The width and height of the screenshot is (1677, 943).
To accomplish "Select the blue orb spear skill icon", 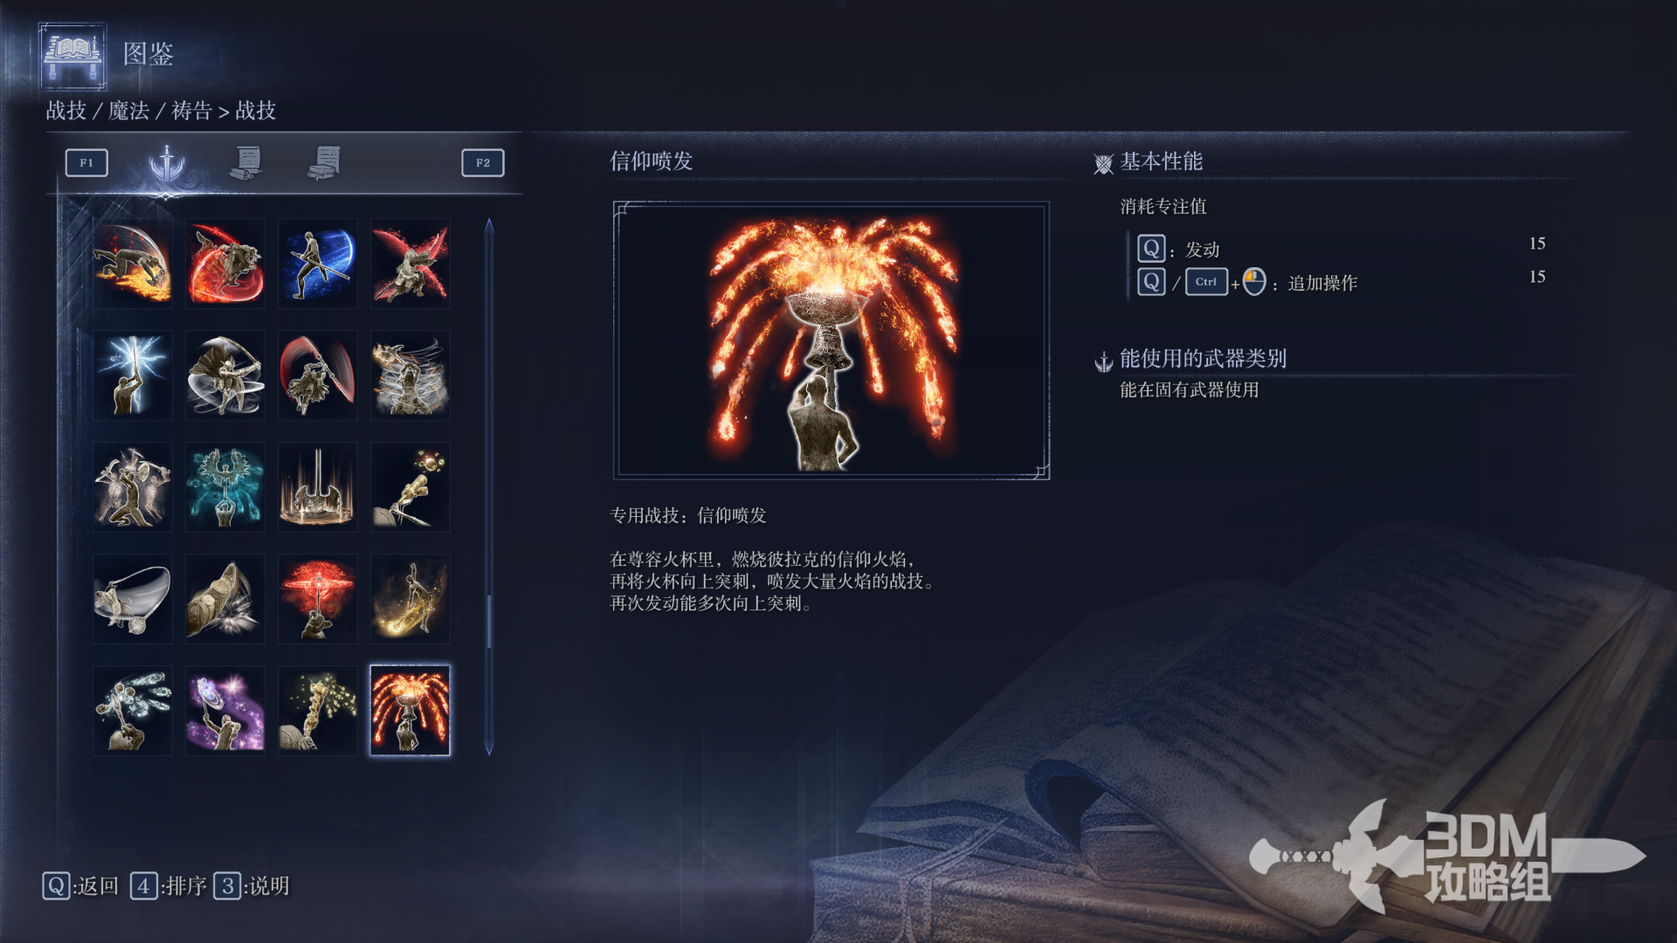I will (x=318, y=264).
